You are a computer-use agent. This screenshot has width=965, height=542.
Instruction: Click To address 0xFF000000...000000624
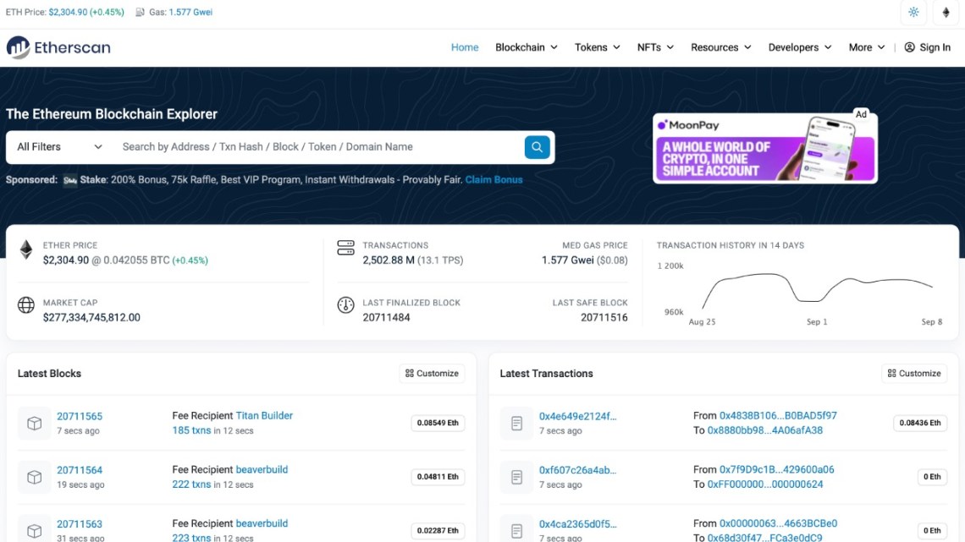765,485
